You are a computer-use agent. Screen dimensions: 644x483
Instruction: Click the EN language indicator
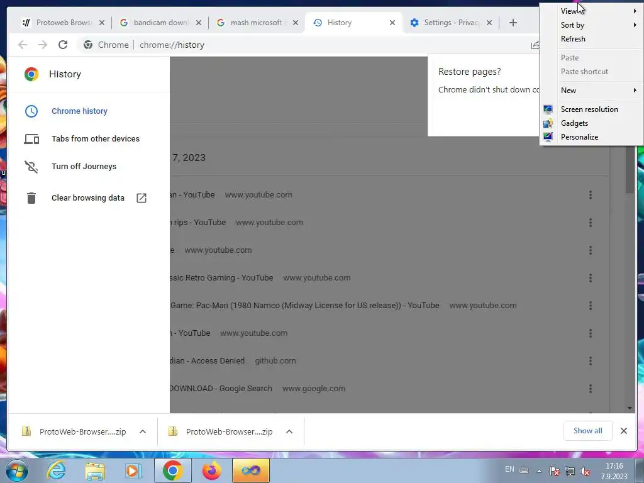click(509, 469)
